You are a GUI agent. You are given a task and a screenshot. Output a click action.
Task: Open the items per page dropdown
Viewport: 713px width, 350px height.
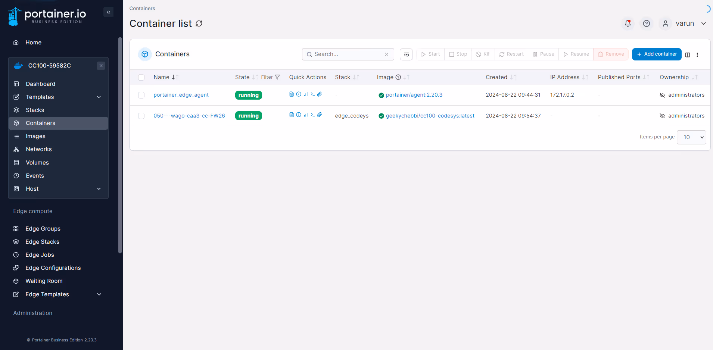pyautogui.click(x=691, y=137)
